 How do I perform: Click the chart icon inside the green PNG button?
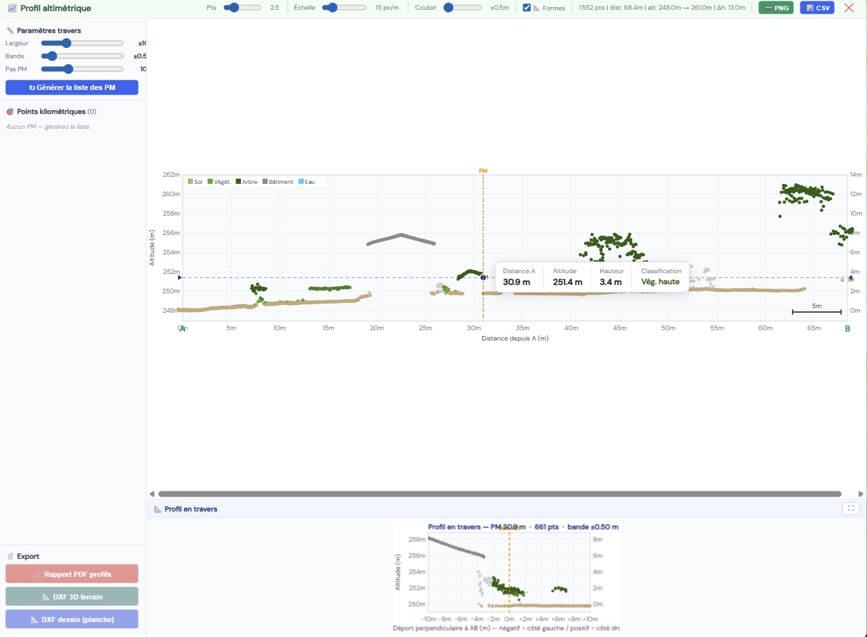coord(768,8)
